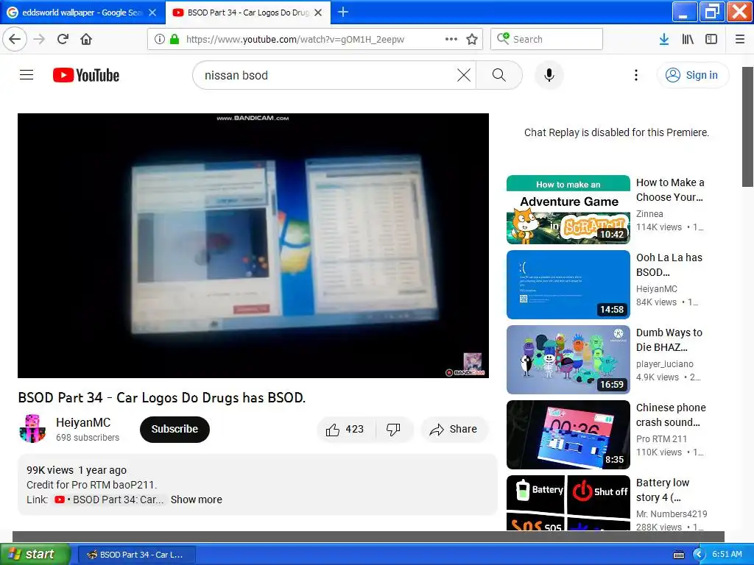Screen dimensions: 754x565
Task: Click Mr. Numbers4219 channel name
Action: click(x=672, y=514)
